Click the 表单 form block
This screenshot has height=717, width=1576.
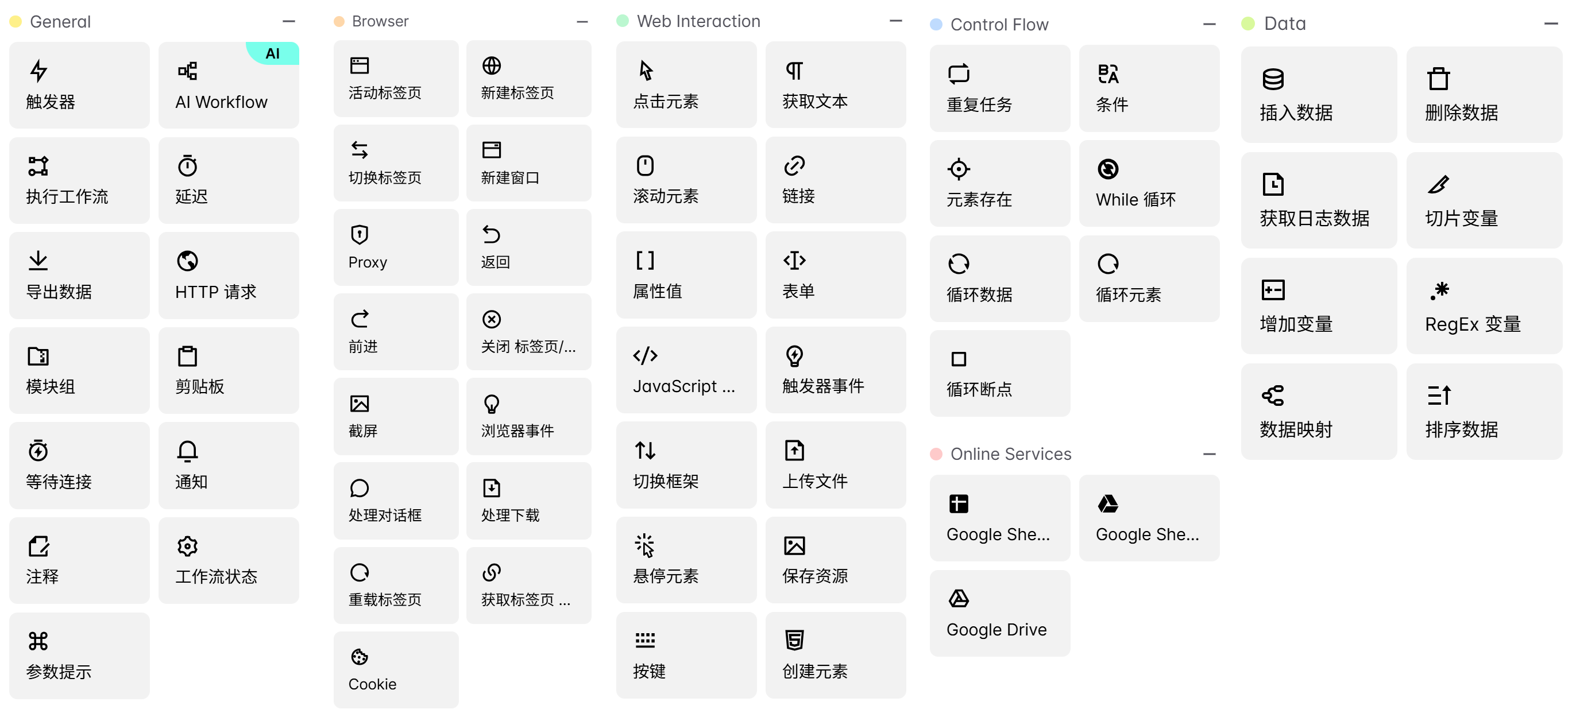pos(835,274)
